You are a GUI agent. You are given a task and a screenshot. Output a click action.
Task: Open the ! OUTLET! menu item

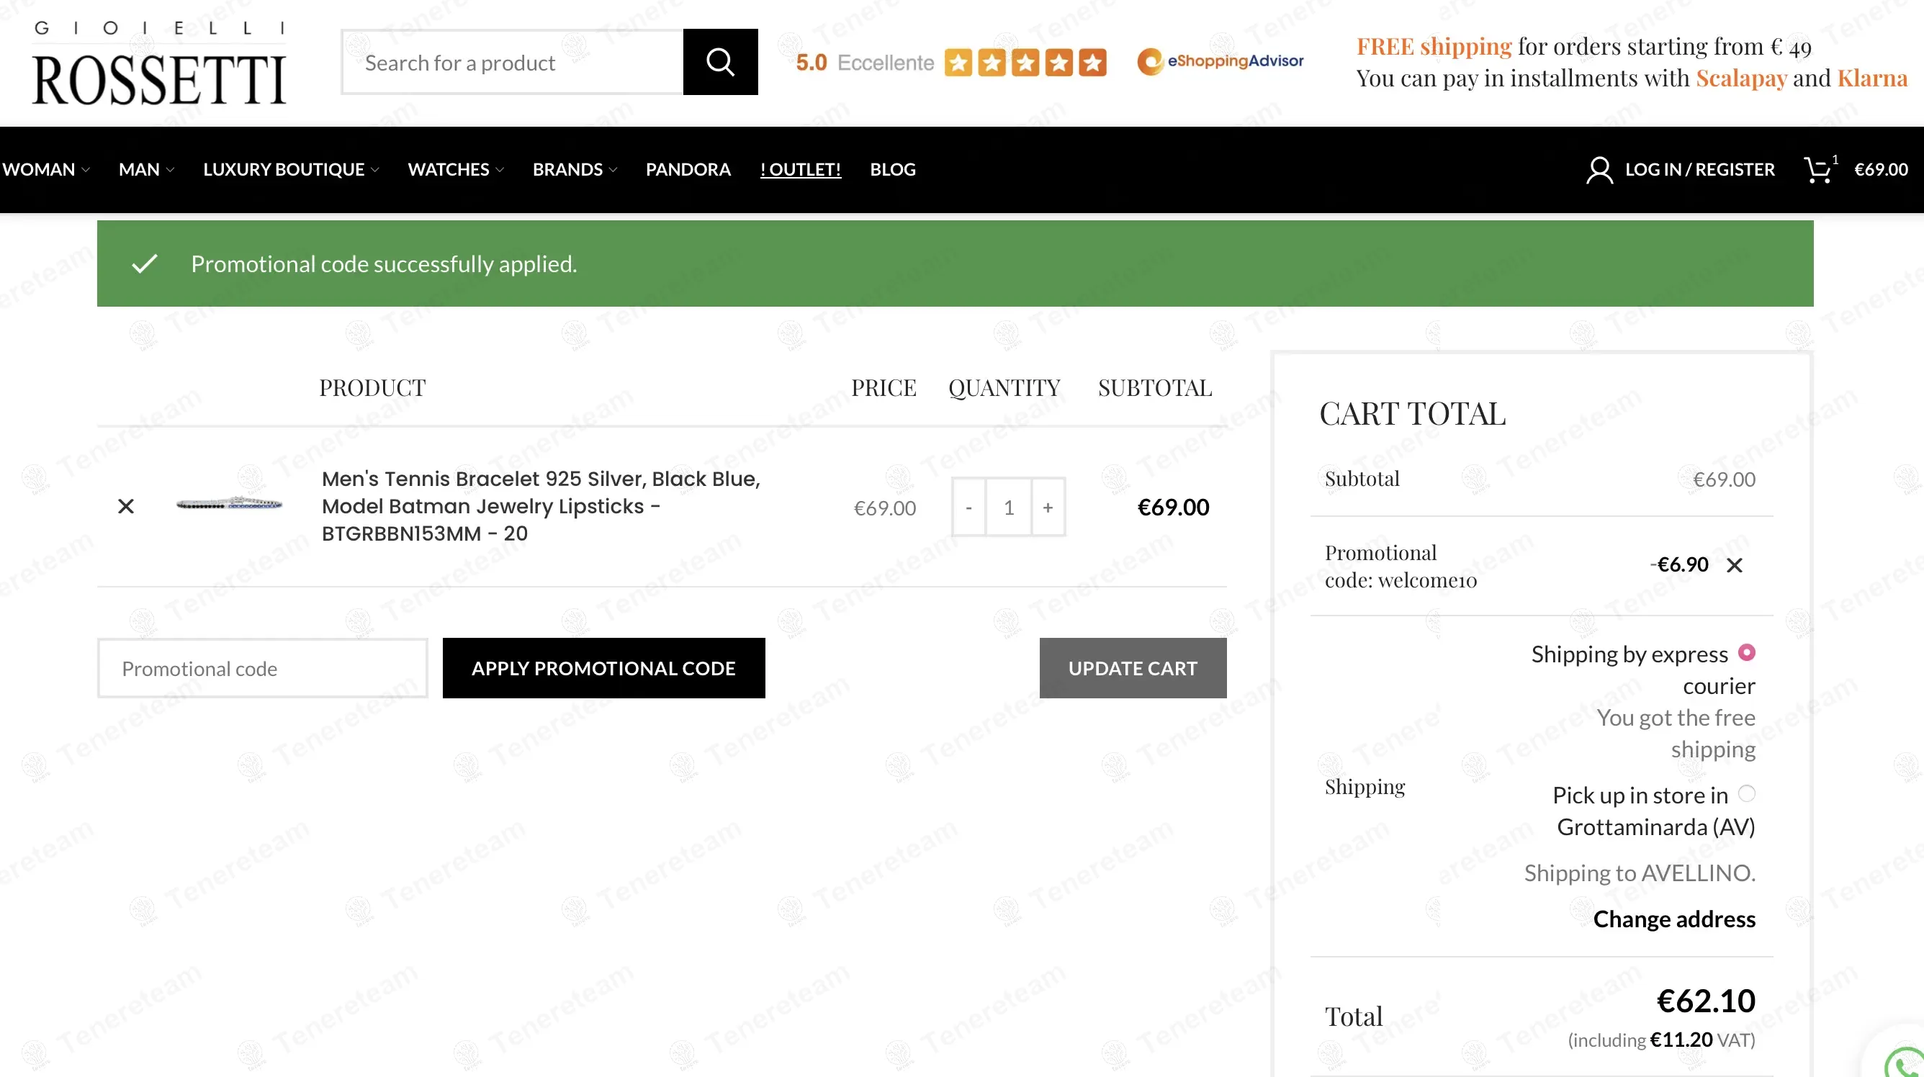point(801,170)
